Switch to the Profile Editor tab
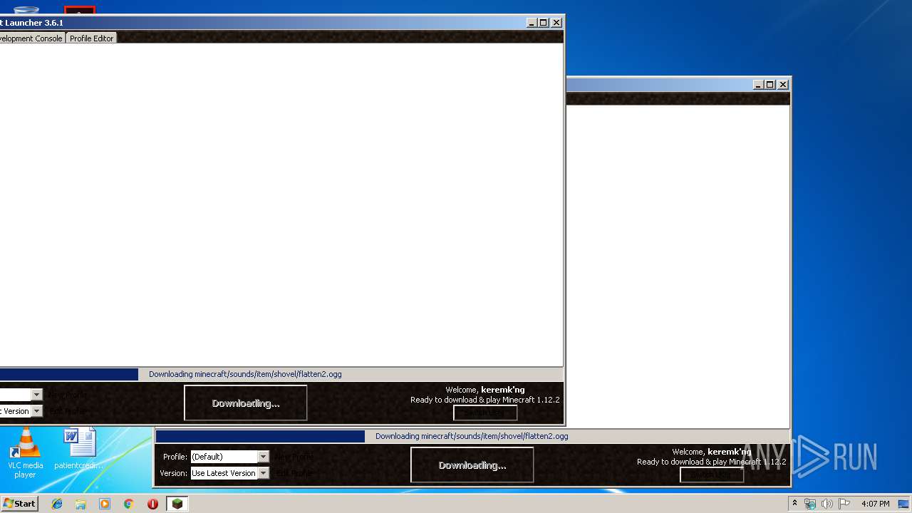 [x=91, y=38]
